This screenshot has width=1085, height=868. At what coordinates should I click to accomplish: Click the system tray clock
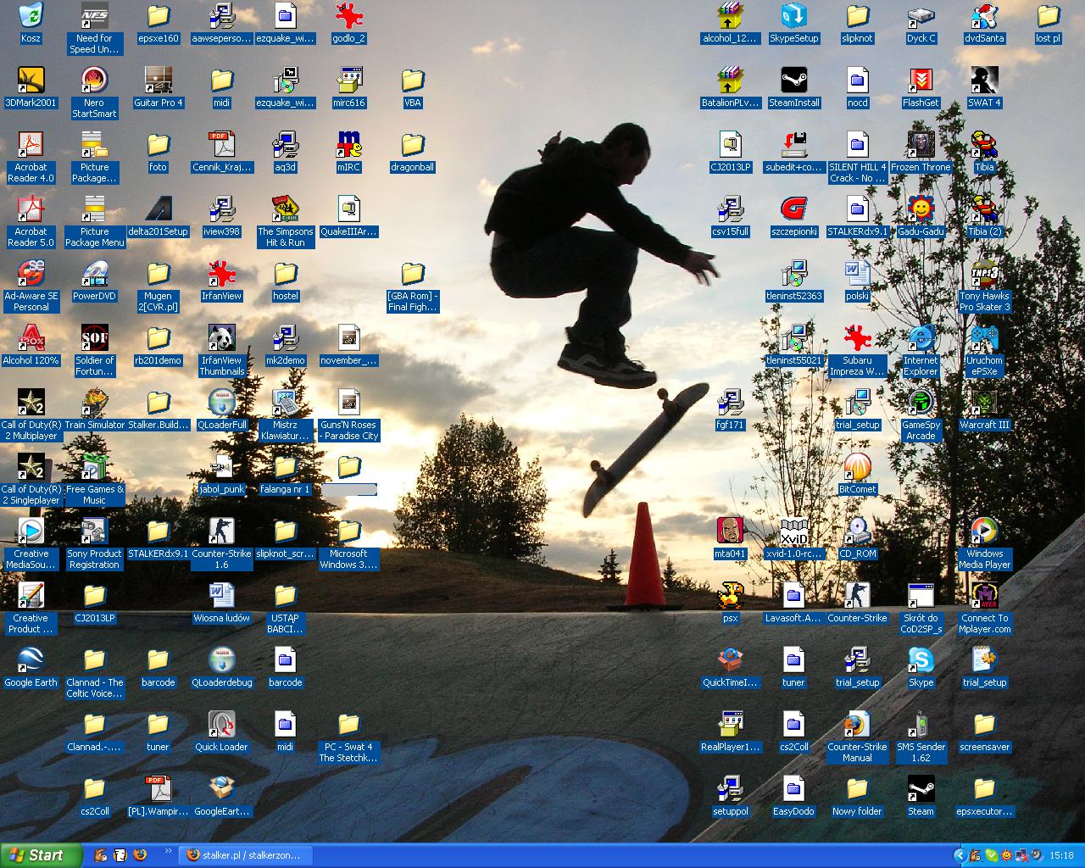(1061, 855)
